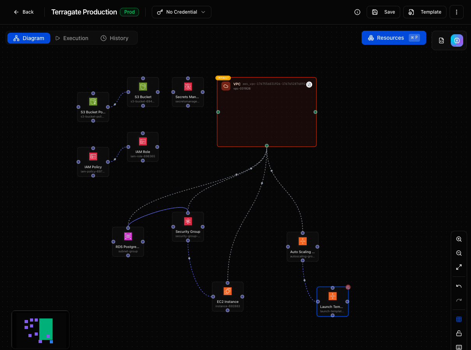Click the Fit View icon in the canvas toolbar
The height and width of the screenshot is (350, 471).
[x=459, y=267]
